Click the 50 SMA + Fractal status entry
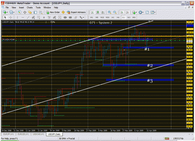 67,139
